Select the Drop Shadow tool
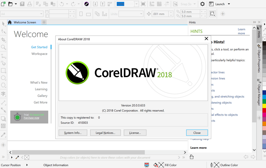Screen dimensions: 266x168 [x=3, y=119]
